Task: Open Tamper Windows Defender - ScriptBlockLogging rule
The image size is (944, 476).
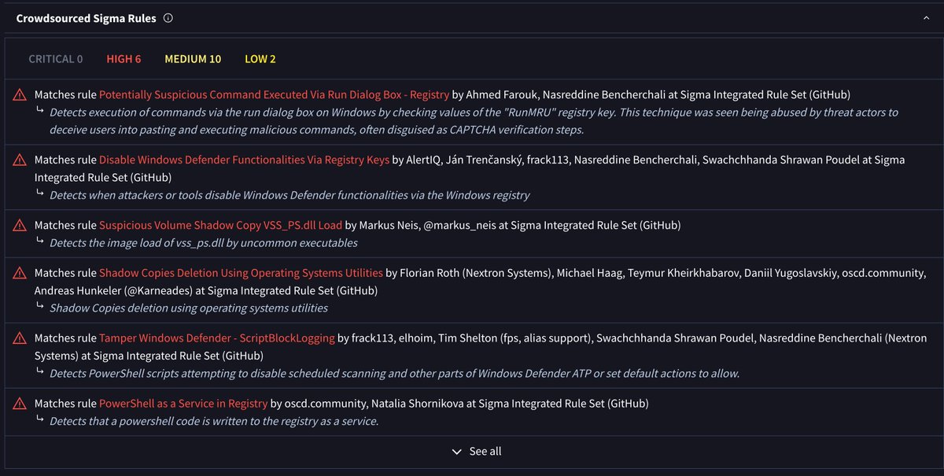Action: pyautogui.click(x=216, y=338)
